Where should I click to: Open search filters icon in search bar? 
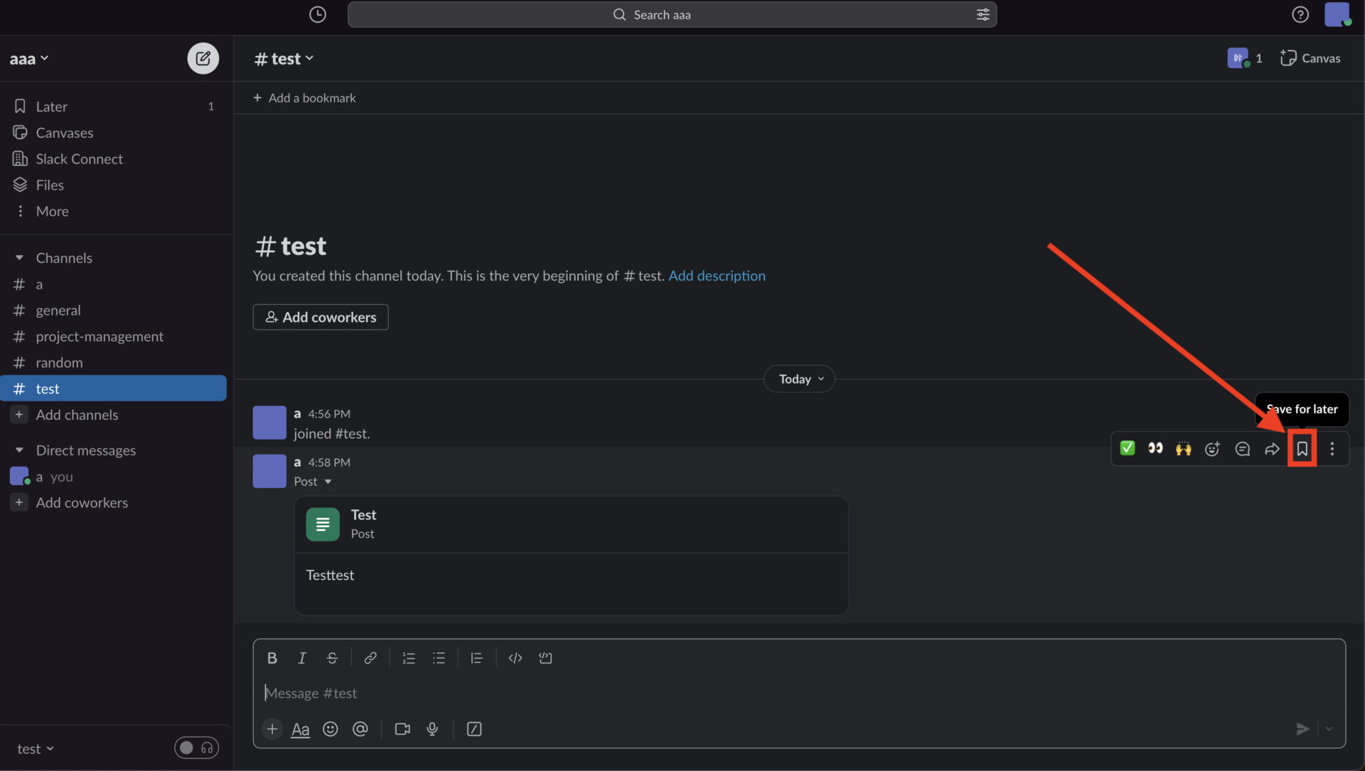click(983, 14)
